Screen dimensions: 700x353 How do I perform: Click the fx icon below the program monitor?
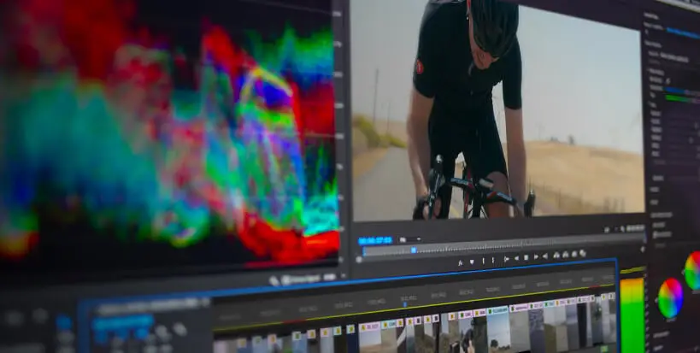click(461, 263)
